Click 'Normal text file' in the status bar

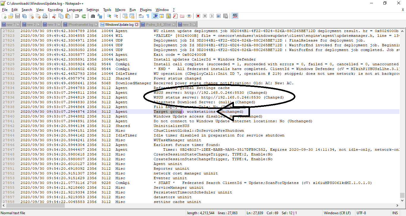pyautogui.click(x=13, y=213)
